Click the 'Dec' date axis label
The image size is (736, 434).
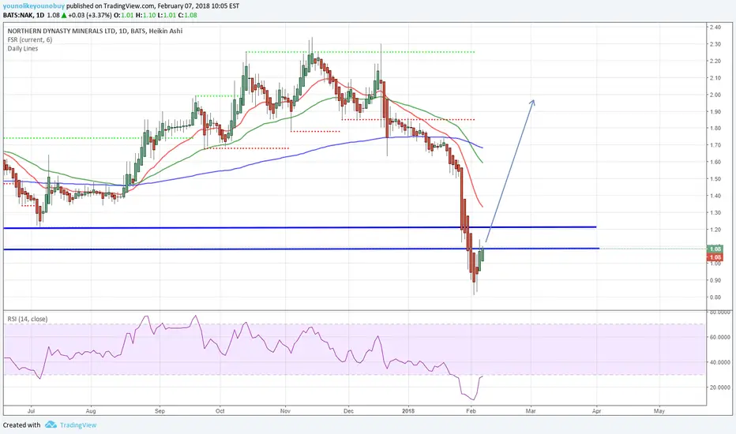[348, 411]
